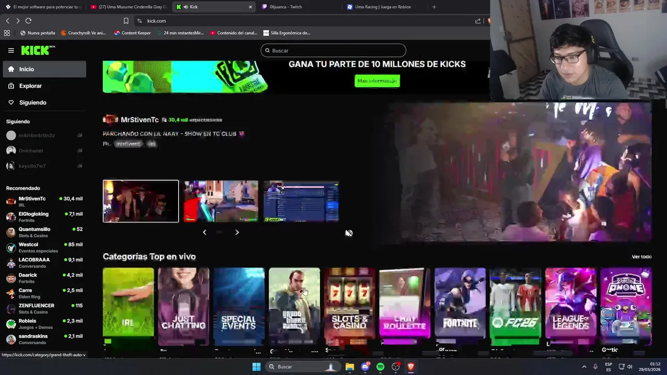Image resolution: width=667 pixels, height=375 pixels.
Task: Click the Kick Buscar search field
Action: point(333,51)
